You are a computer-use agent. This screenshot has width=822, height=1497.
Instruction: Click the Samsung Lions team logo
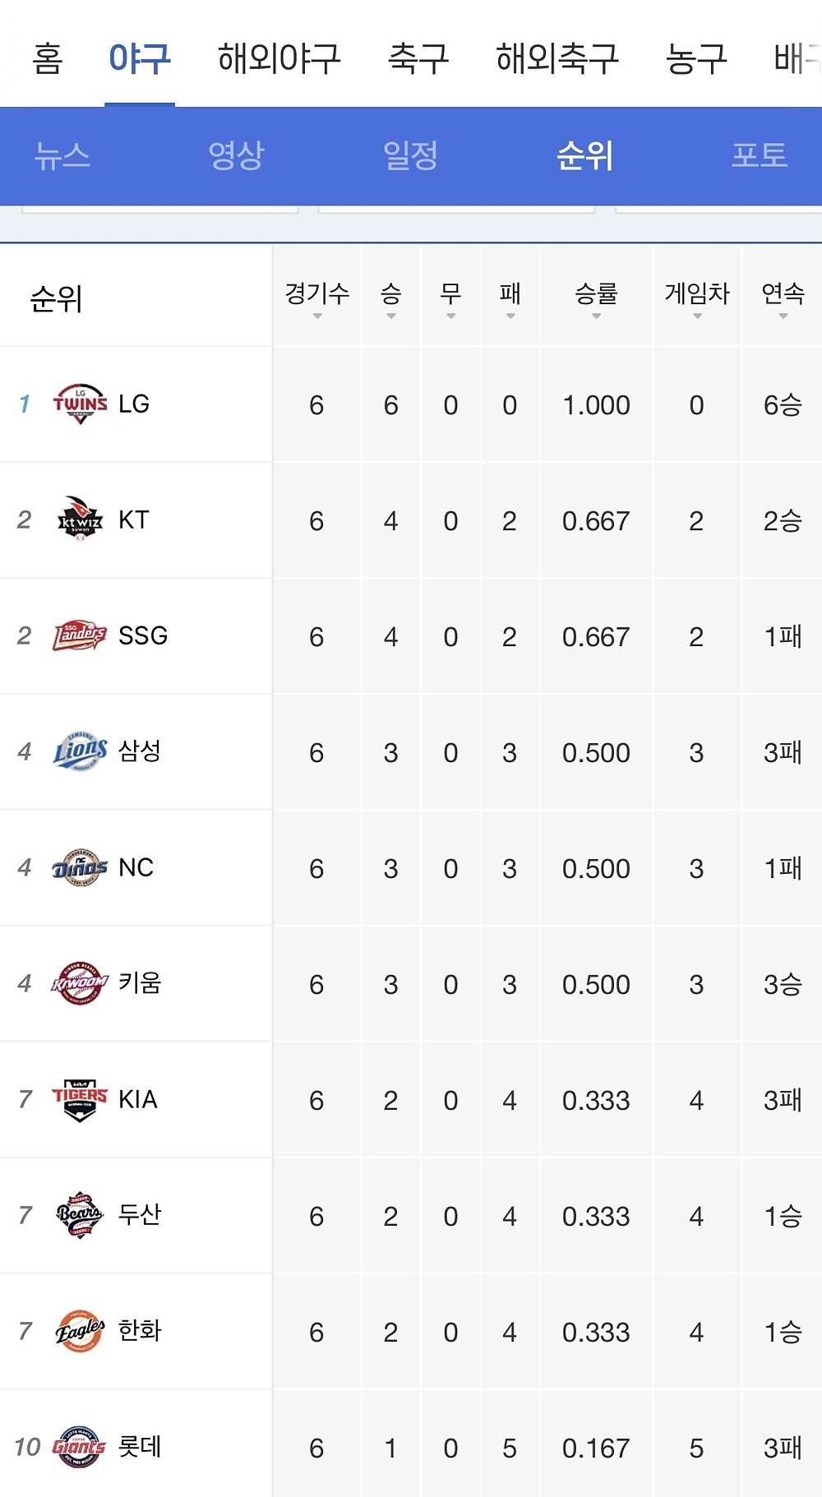(x=80, y=751)
